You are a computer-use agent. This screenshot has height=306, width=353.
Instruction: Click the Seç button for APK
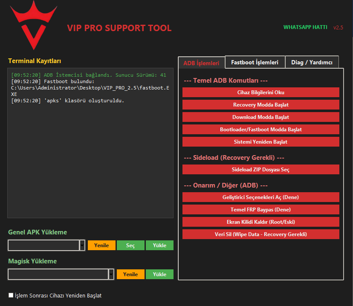[x=130, y=245]
